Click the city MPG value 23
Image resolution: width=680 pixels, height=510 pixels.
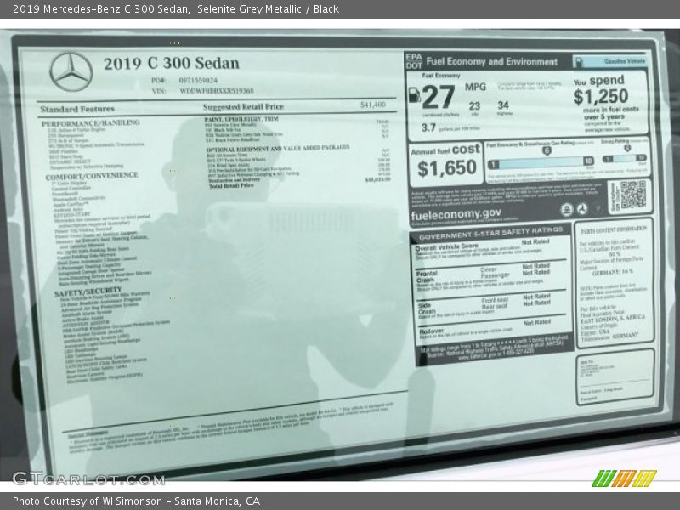pos(474,105)
